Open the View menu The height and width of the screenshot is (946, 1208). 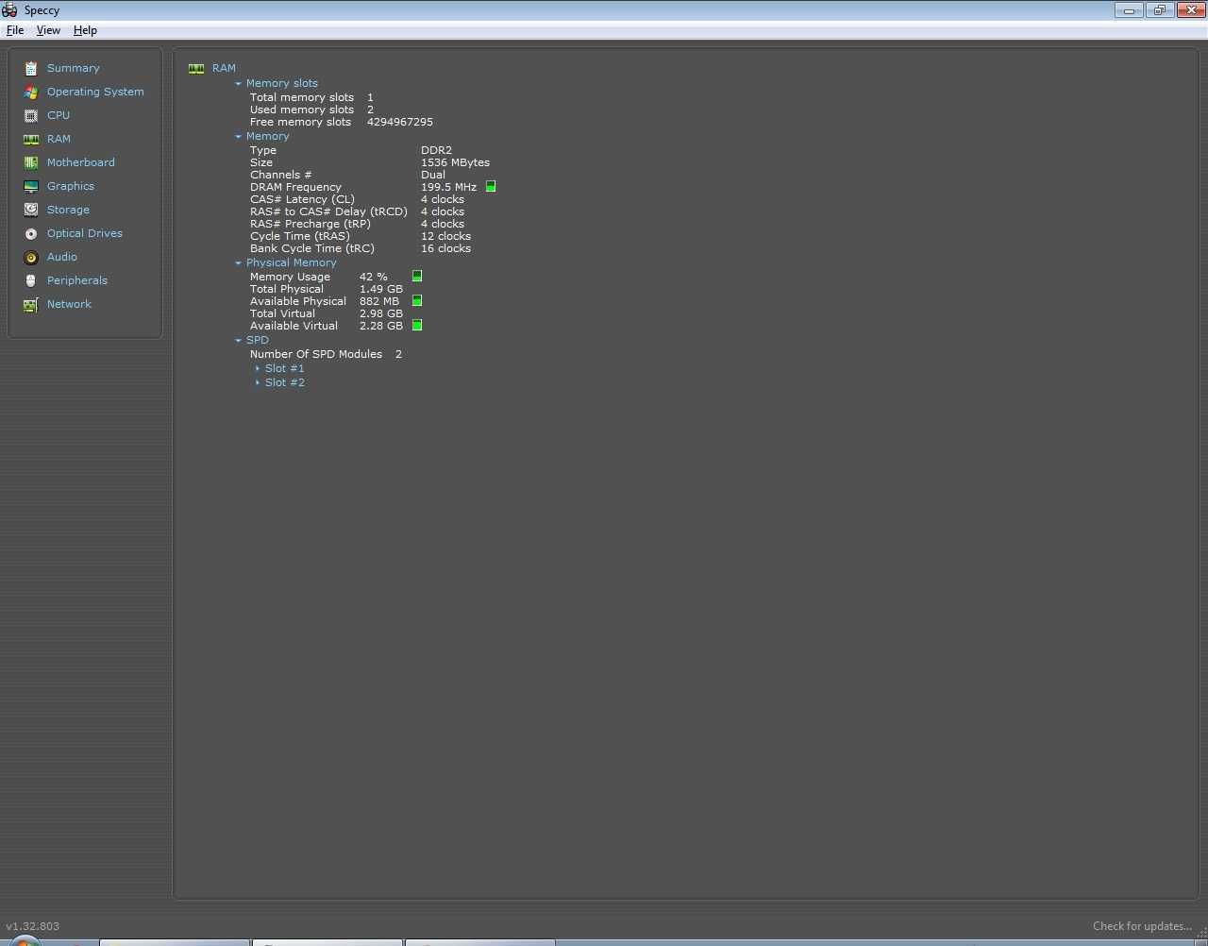[48, 30]
